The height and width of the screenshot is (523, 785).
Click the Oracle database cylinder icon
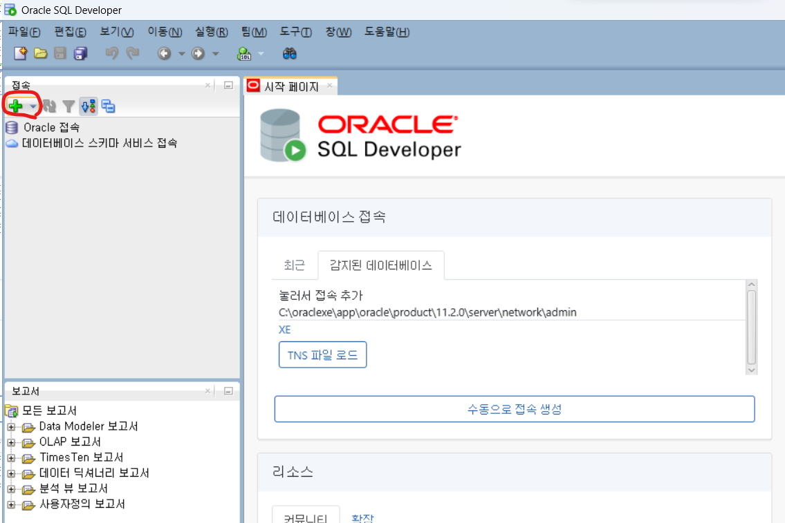point(12,128)
